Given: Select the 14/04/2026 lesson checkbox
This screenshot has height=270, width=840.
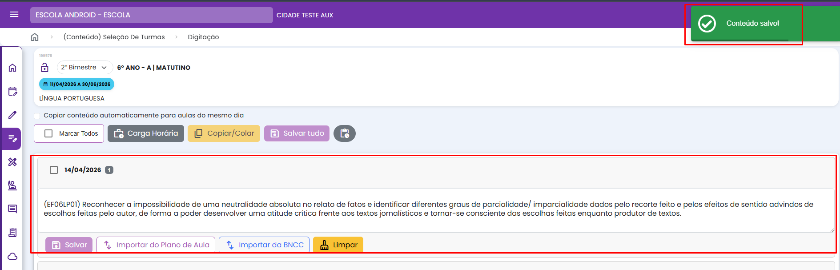Looking at the screenshot, I should coord(54,170).
